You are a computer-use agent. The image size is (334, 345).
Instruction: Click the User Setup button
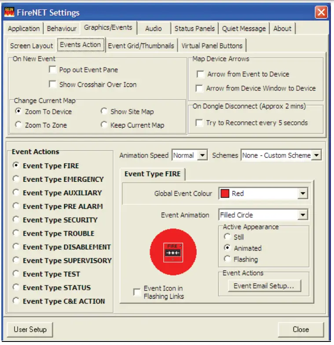[x=30, y=330]
